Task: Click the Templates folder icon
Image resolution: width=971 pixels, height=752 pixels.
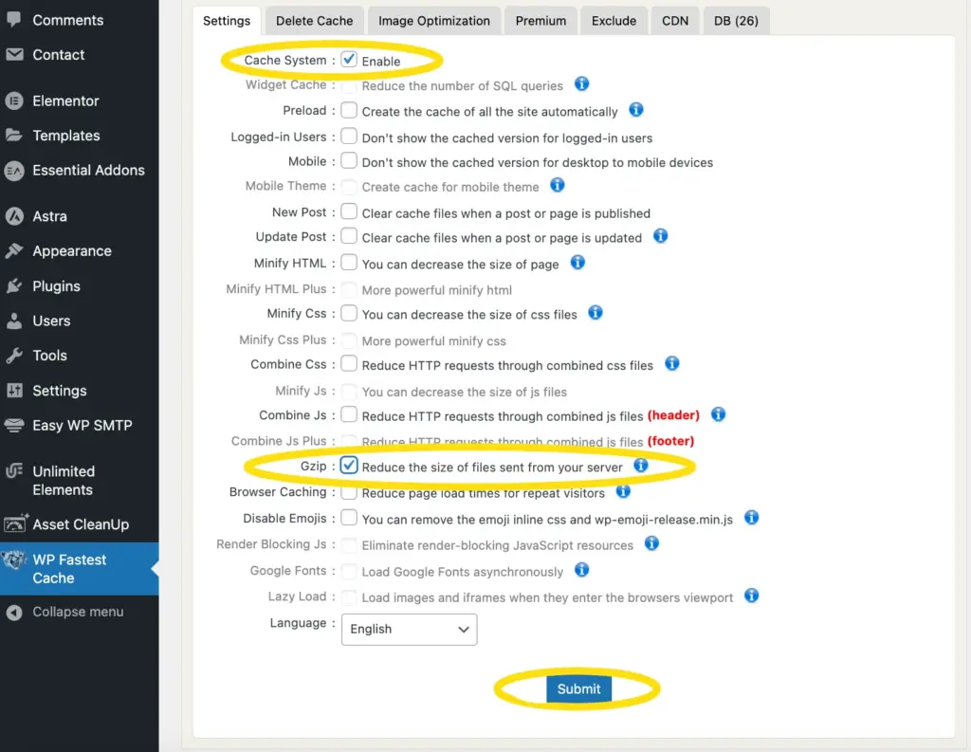Action: pos(13,135)
